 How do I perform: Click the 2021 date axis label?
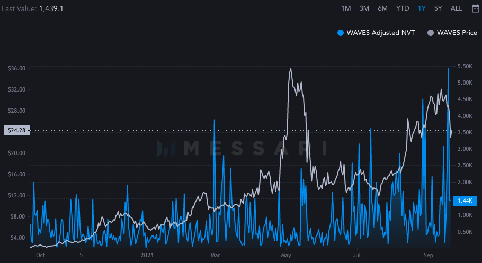coord(147,255)
